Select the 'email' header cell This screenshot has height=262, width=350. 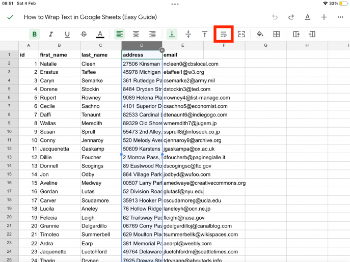pos(183,55)
